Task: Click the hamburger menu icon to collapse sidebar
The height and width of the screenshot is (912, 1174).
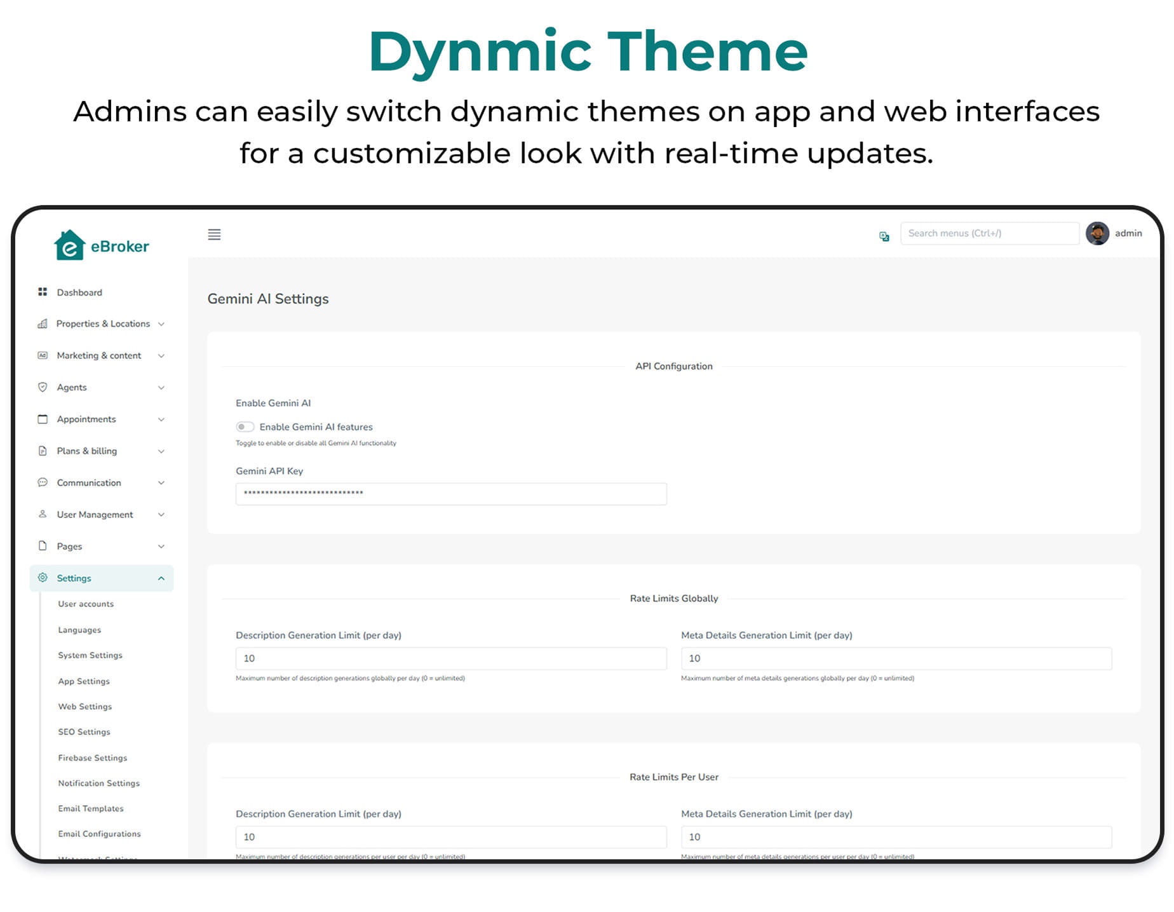Action: [214, 235]
